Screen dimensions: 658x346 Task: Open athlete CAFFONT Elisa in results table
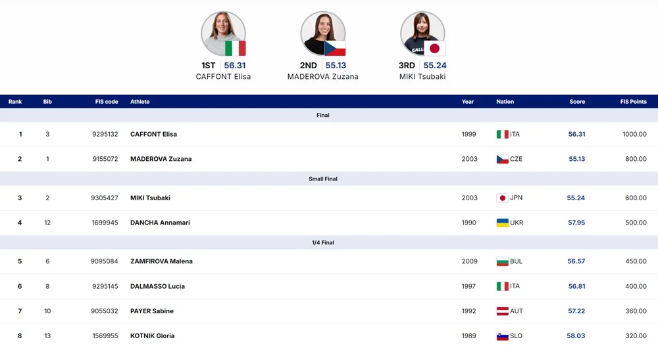153,135
